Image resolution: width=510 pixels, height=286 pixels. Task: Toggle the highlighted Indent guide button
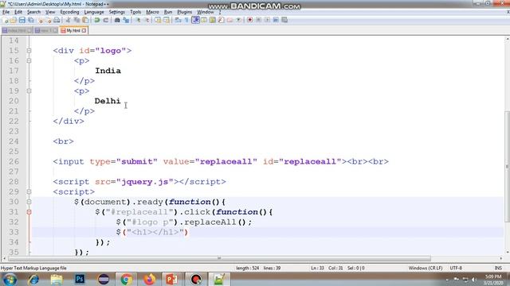(195, 20)
